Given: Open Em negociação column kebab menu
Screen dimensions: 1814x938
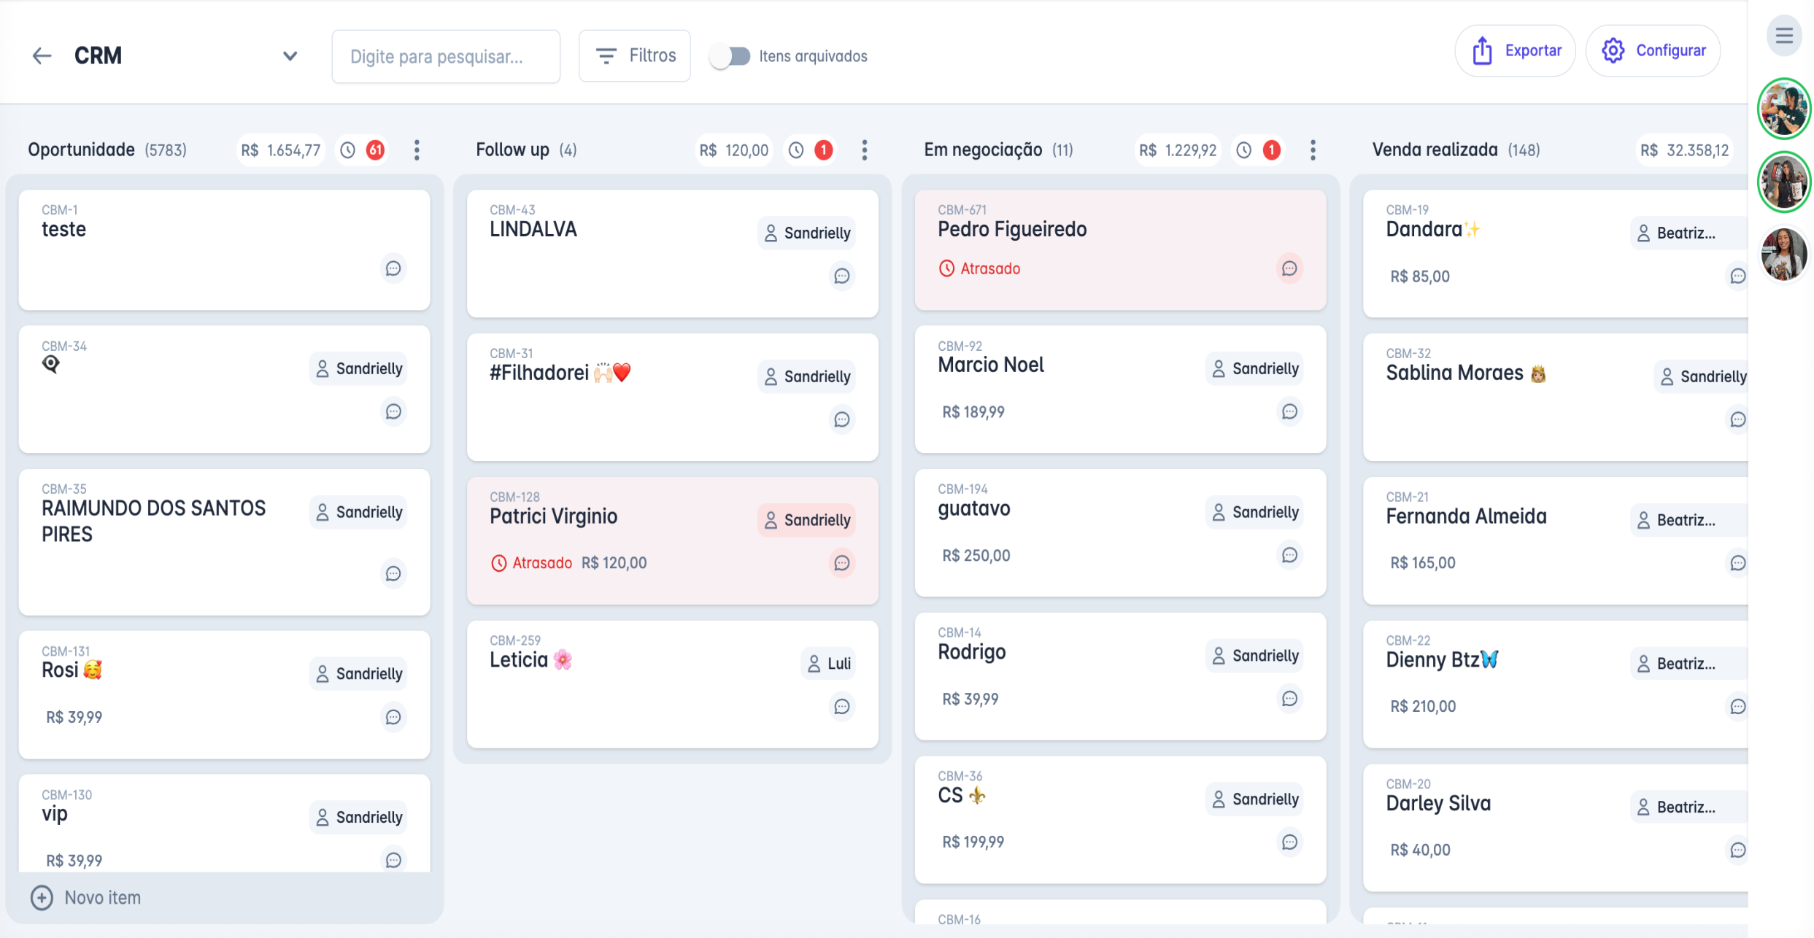Looking at the screenshot, I should pyautogui.click(x=1313, y=150).
